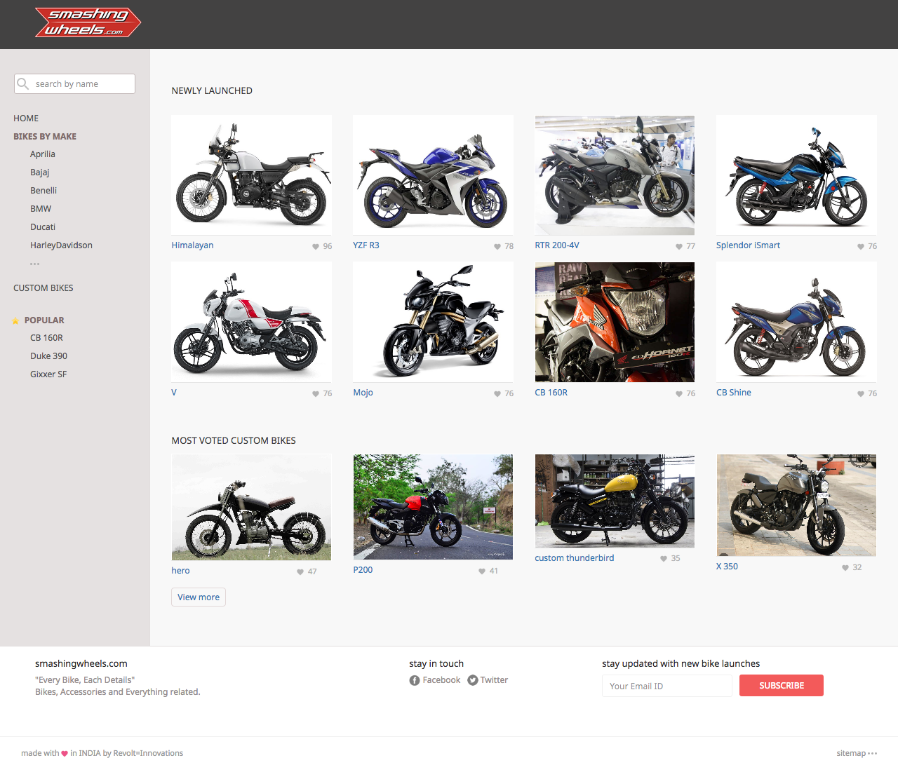Click inside the Your Email ID field
The width and height of the screenshot is (898, 772).
(666, 686)
